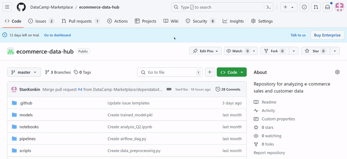Expand the master branch selector
This screenshot has height=159, width=347.
tap(24, 72)
